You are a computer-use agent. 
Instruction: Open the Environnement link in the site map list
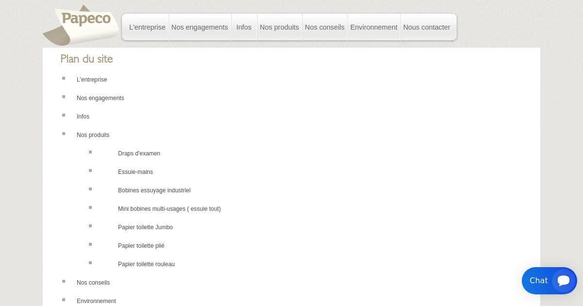pos(96,301)
